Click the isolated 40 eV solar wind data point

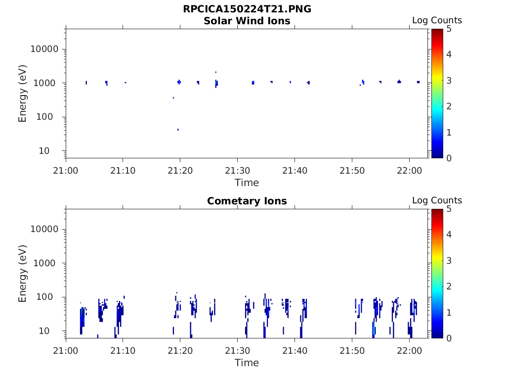tap(178, 130)
